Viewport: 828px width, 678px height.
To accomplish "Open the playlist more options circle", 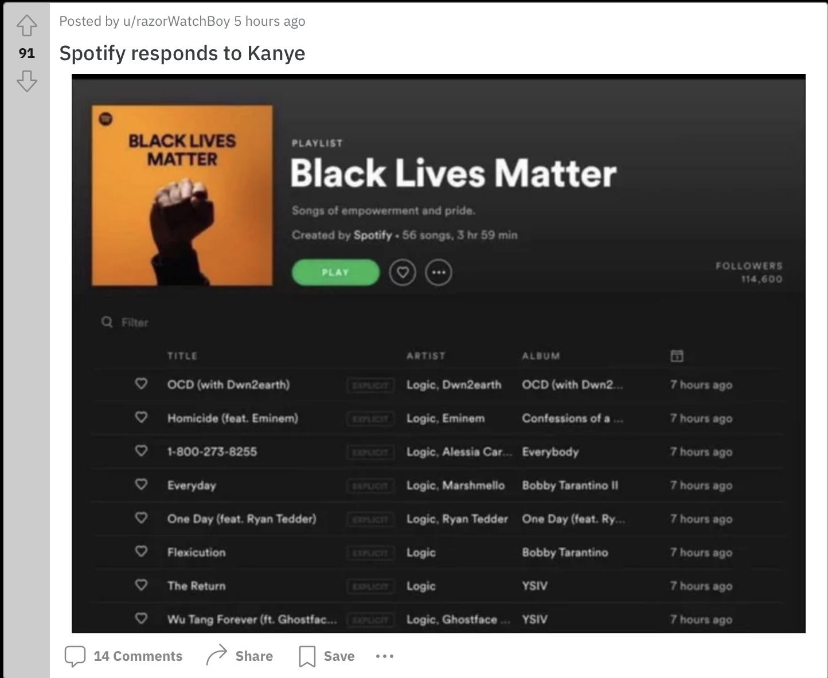I will pyautogui.click(x=439, y=273).
